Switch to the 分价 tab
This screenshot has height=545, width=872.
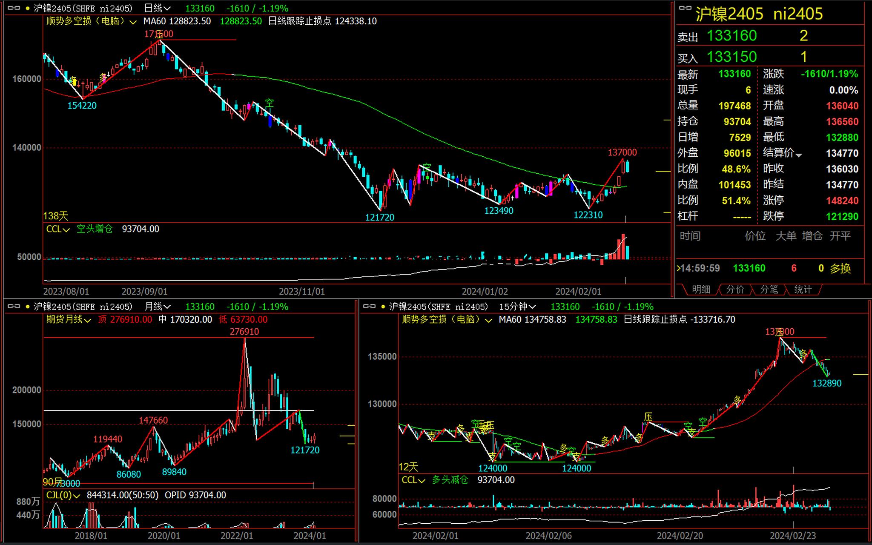(x=735, y=290)
